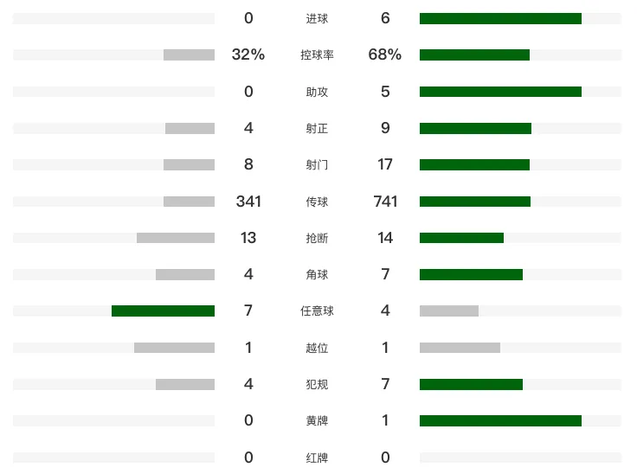Click the 进球 stat label
Image resolution: width=637 pixels, height=474 pixels.
coord(317,19)
